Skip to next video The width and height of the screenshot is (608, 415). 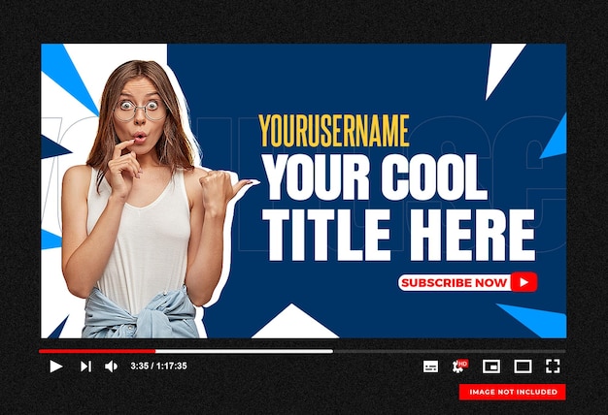pyautogui.click(x=85, y=367)
